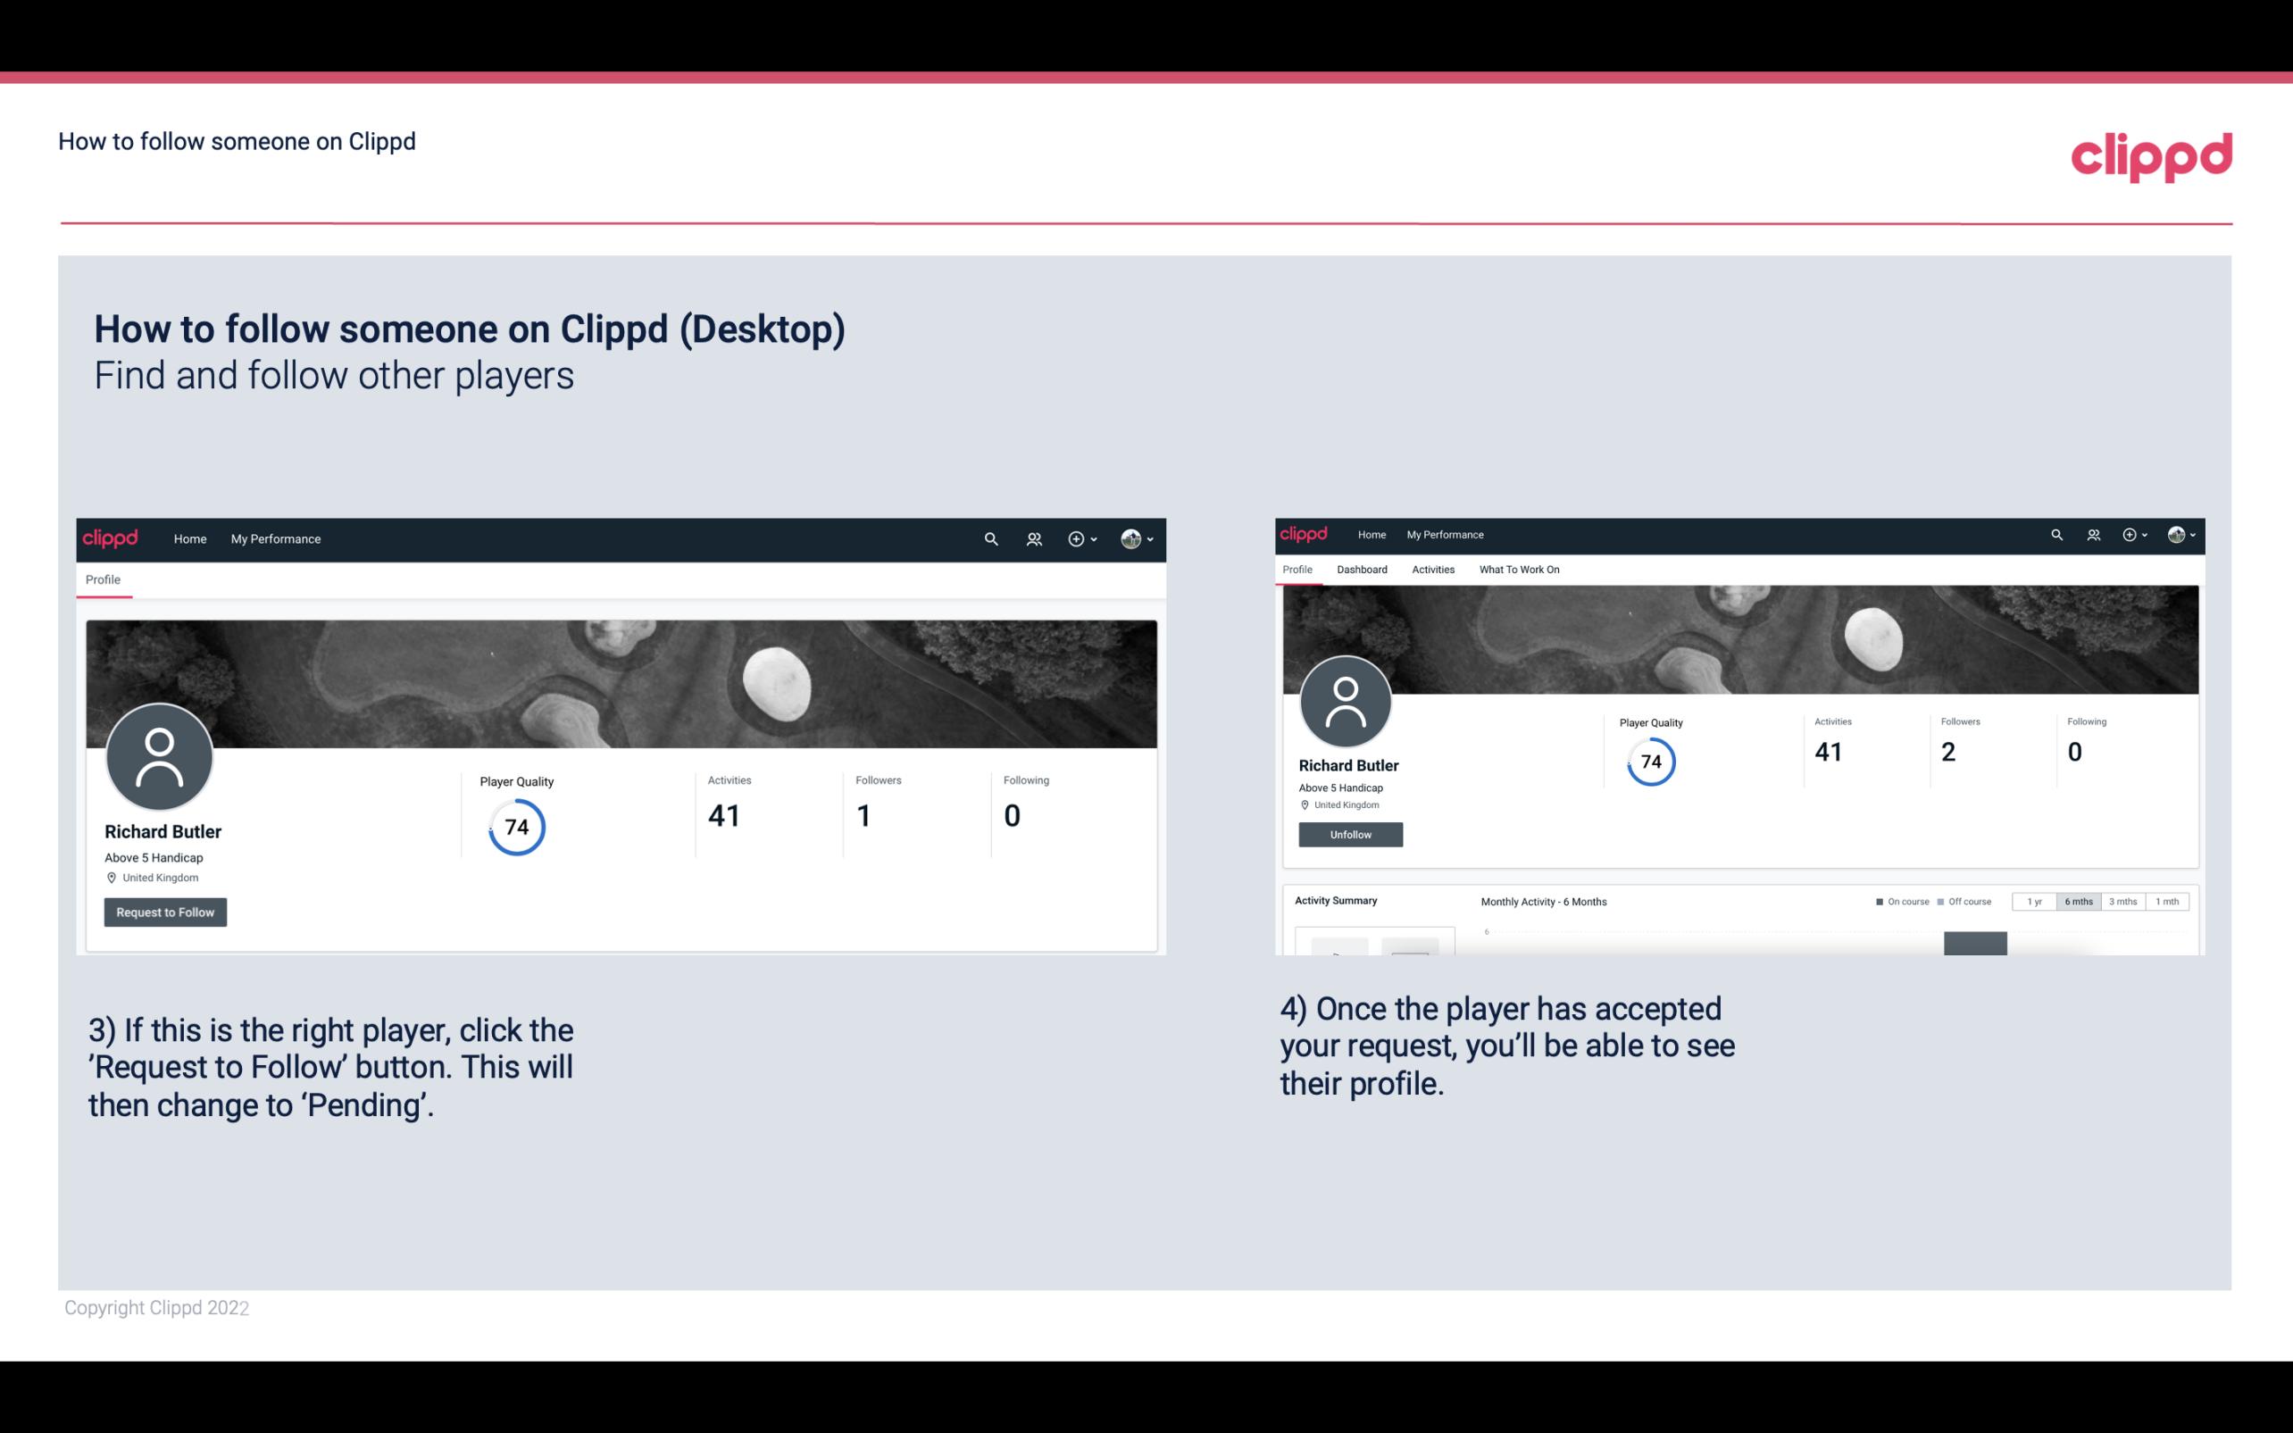Screen dimensions: 2293x1433
Task: Click the Player Quality score circle 74
Action: 515,826
